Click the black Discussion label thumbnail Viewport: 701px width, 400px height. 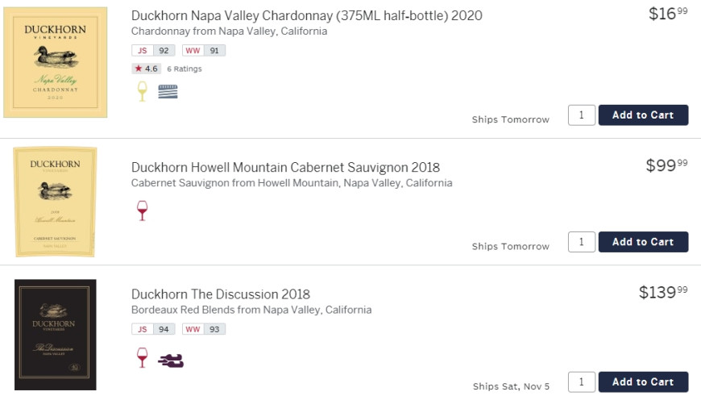56,335
